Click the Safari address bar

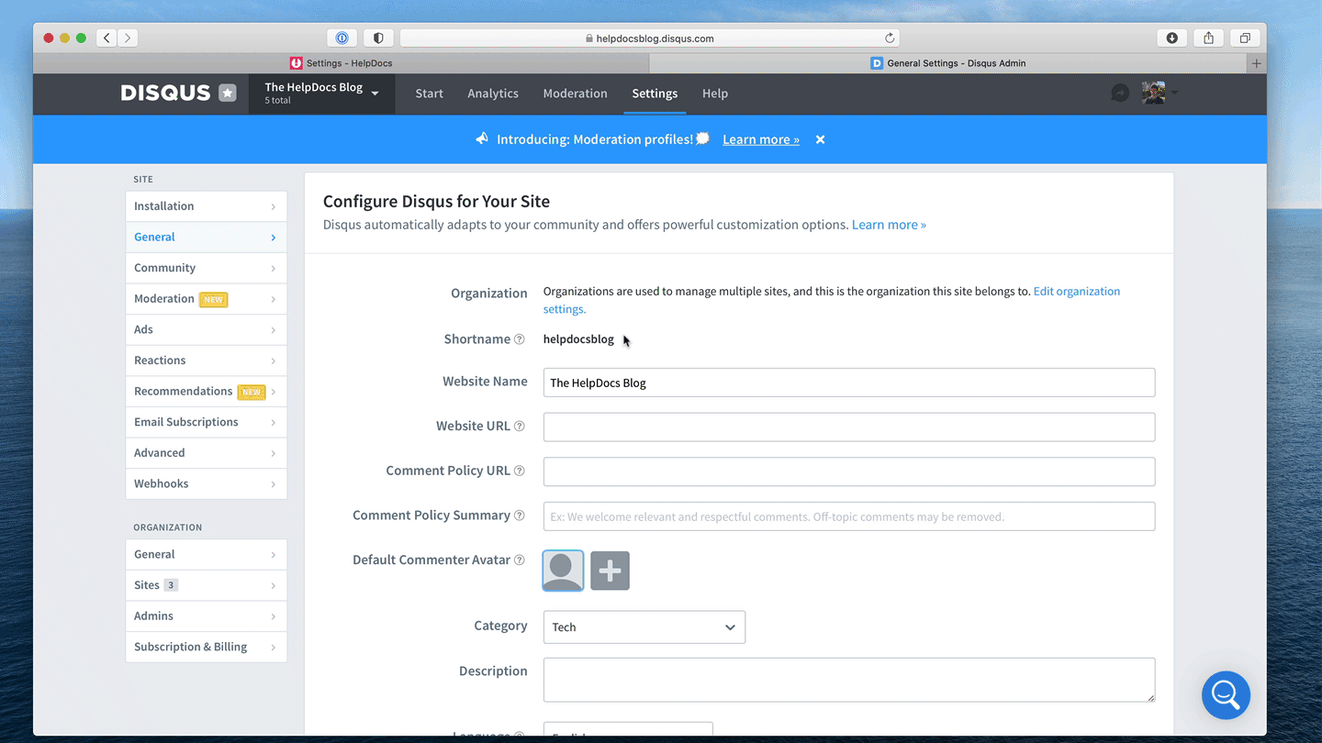(x=650, y=38)
